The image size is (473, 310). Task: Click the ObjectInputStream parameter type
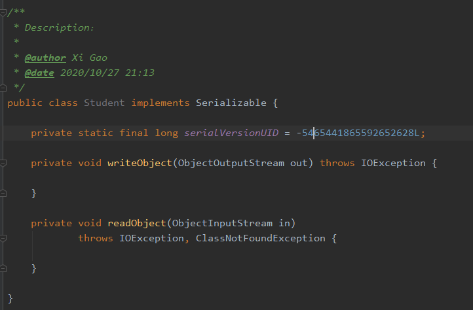tap(222, 223)
